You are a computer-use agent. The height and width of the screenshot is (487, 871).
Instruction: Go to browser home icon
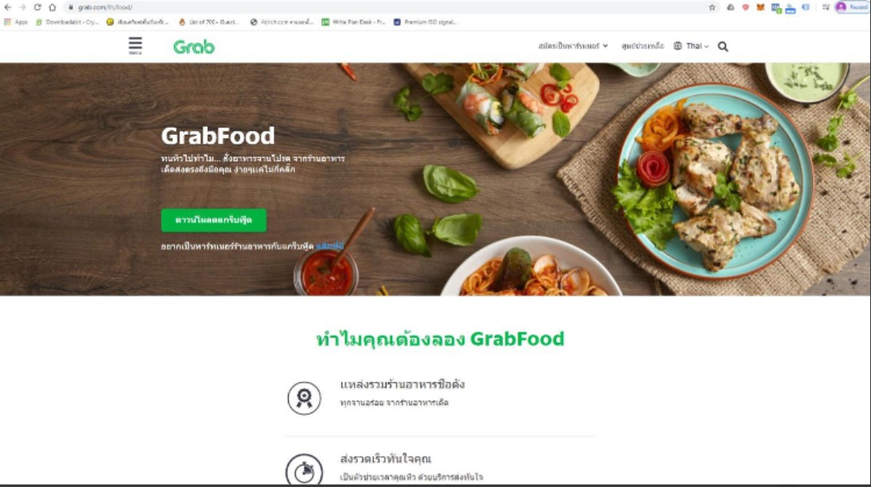coord(52,7)
